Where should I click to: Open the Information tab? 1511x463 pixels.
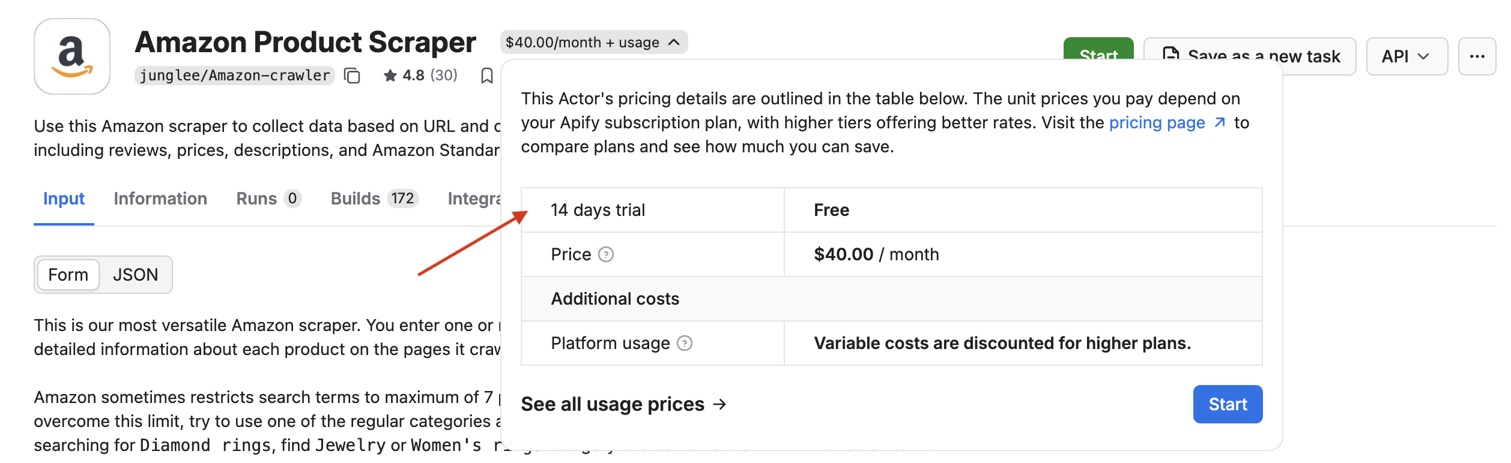[160, 199]
